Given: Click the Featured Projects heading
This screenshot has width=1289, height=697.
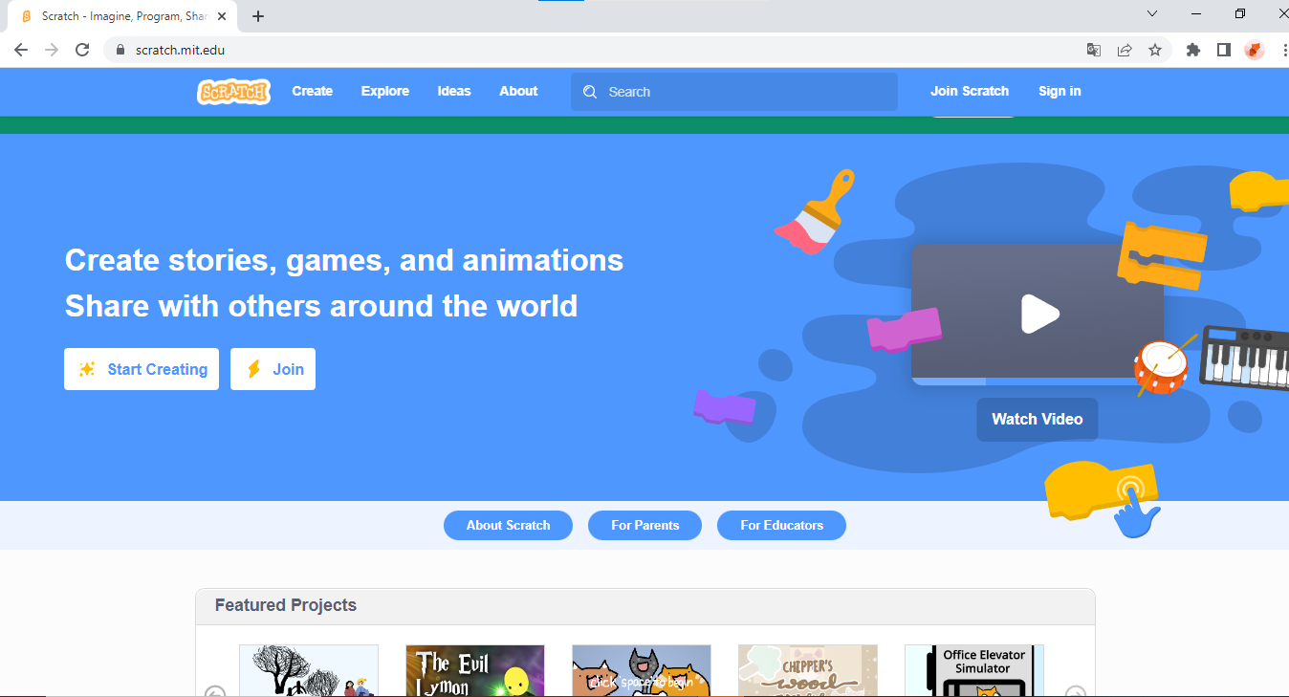Looking at the screenshot, I should click(x=286, y=605).
